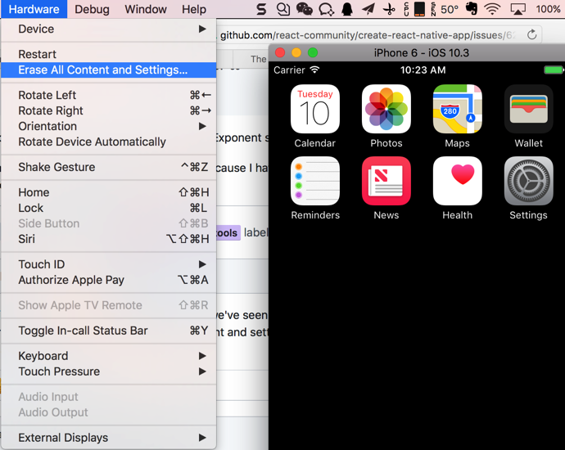Open the Calendar app in simulator
Screen dimensions: 565x450
pos(315,109)
